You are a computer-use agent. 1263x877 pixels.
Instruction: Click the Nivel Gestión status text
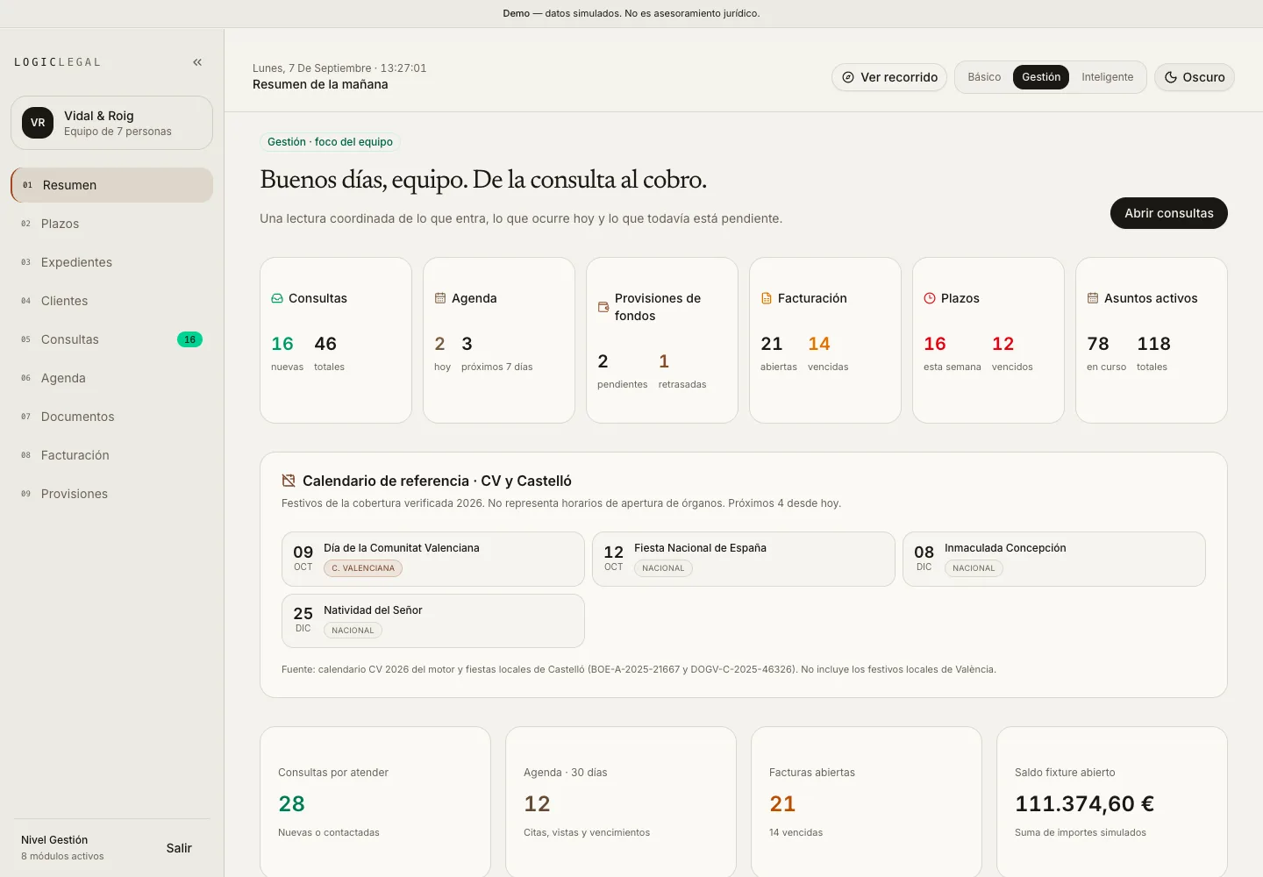(x=54, y=840)
